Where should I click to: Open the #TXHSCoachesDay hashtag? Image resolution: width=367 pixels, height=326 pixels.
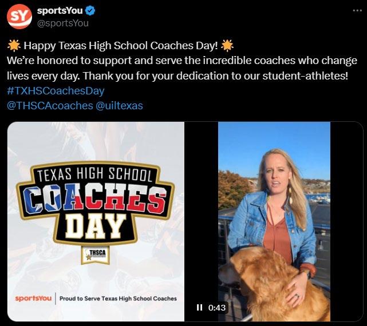56,90
